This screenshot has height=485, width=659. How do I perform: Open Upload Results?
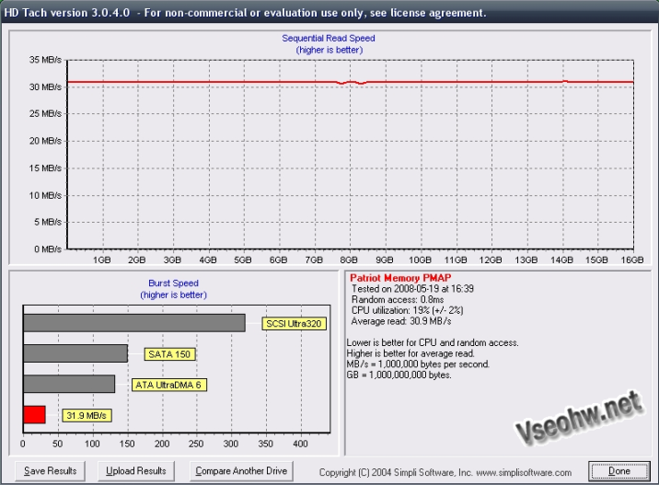136,470
